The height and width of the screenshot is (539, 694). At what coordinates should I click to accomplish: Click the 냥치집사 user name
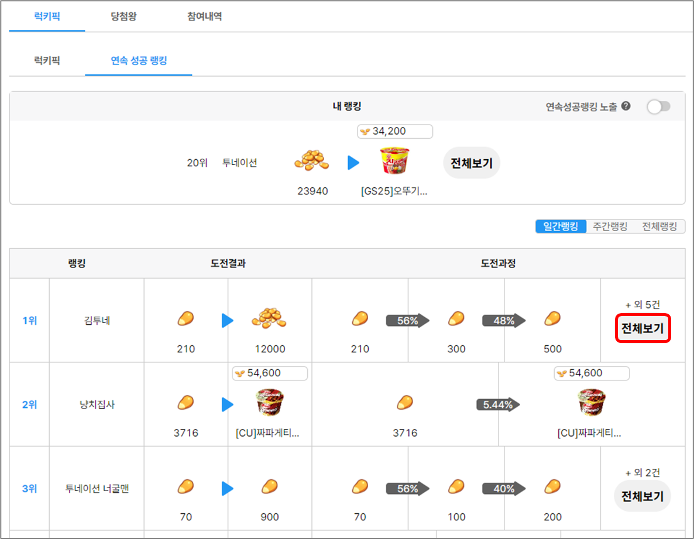[97, 404]
